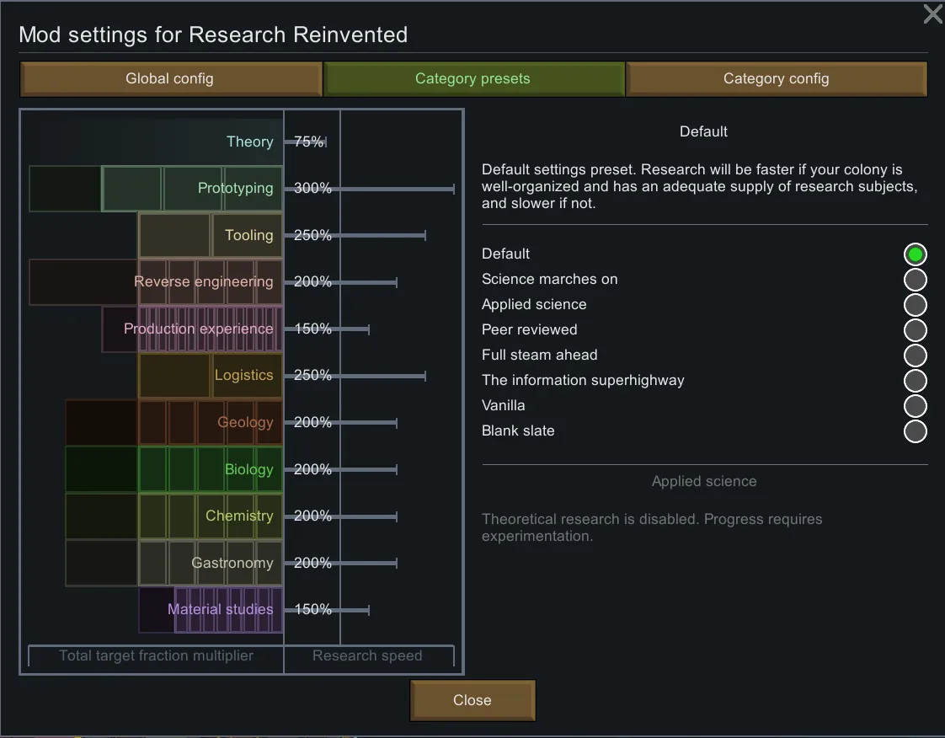The height and width of the screenshot is (738, 945).
Task: Choose the Applied science preset
Action: point(915,304)
